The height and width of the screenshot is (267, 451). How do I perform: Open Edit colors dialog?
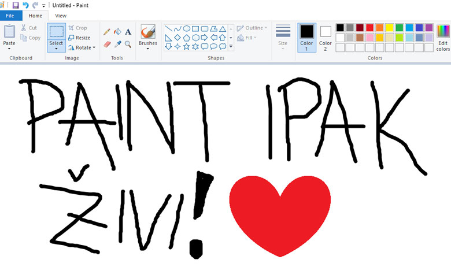pos(443,37)
